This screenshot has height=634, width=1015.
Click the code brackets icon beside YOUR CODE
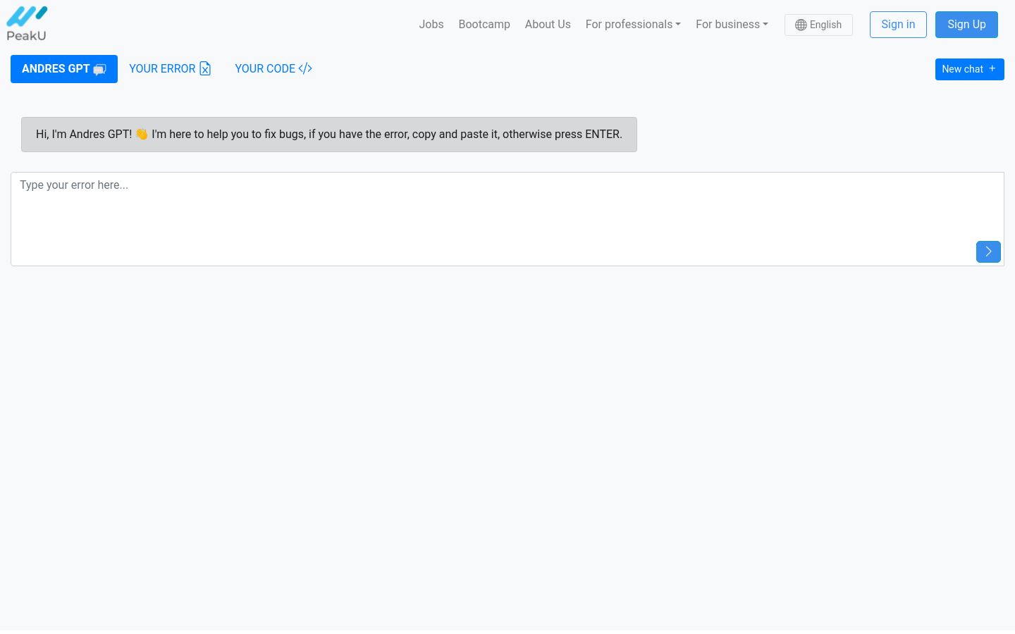point(305,68)
